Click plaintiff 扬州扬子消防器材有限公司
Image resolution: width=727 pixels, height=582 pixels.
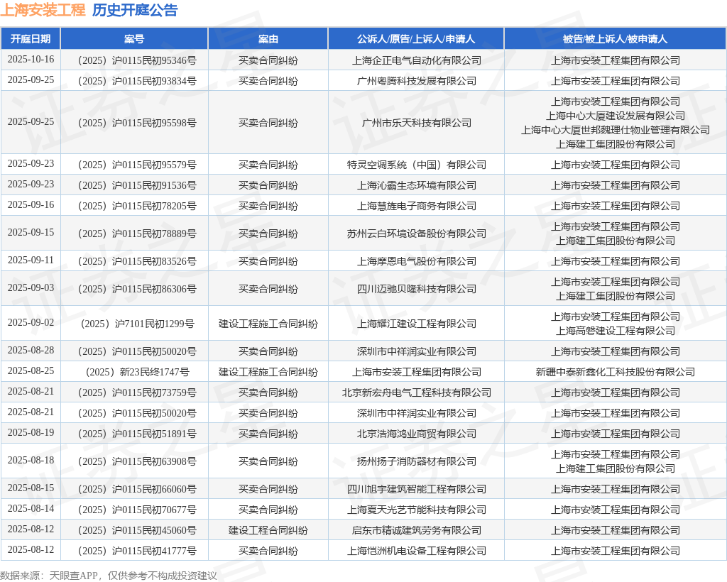(x=416, y=461)
